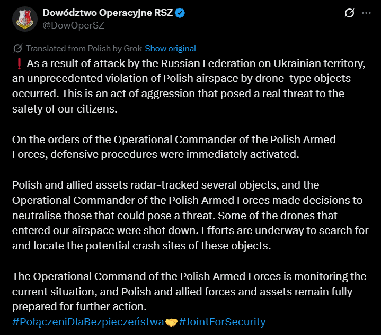Open the profile via the Dowództwo Operacyjne RSZ name

tap(108, 13)
